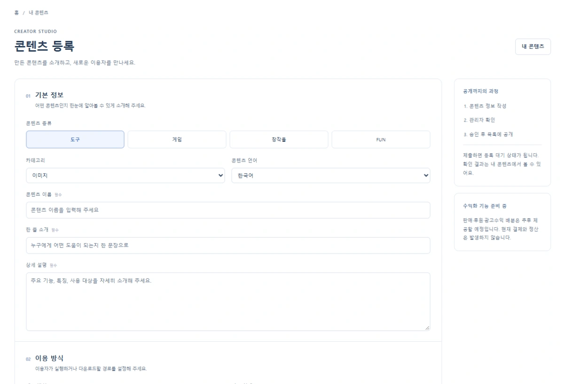Click into the 한 줄 소개 text field
This screenshot has width=564, height=384.
228,246
